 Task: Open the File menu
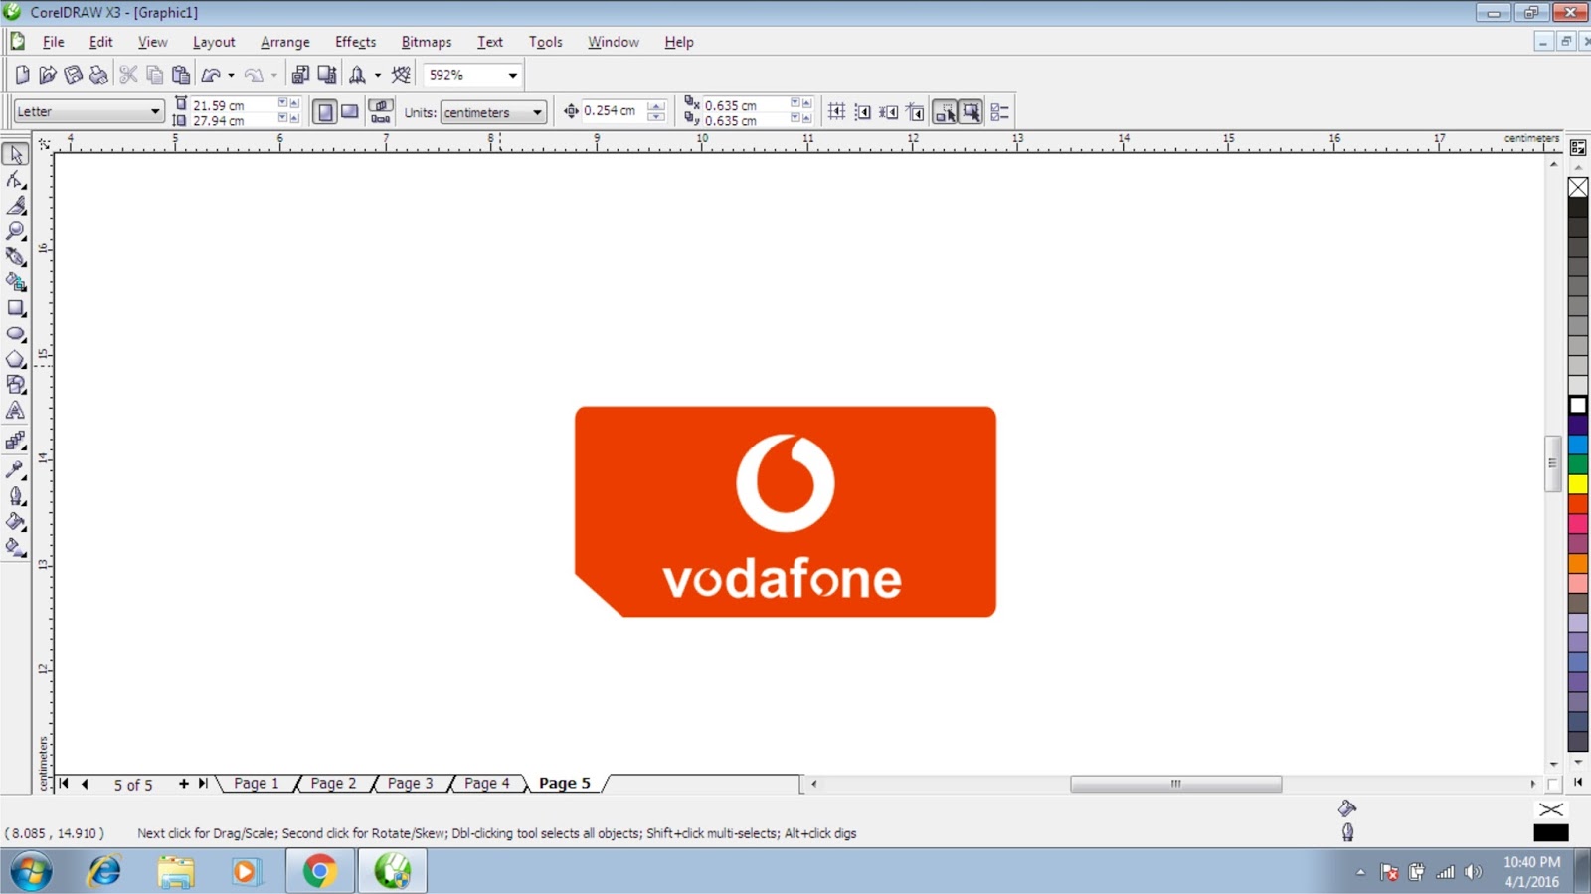pos(53,42)
